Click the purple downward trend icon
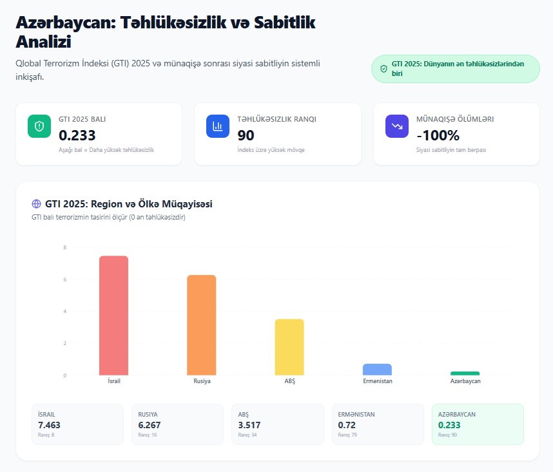The height and width of the screenshot is (472, 553). tap(397, 126)
